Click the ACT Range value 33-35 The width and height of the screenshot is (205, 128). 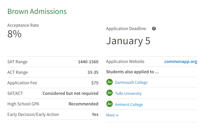click(93, 72)
